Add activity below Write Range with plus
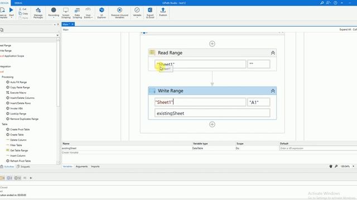This screenshot has height=200, width=357. click(x=212, y=124)
